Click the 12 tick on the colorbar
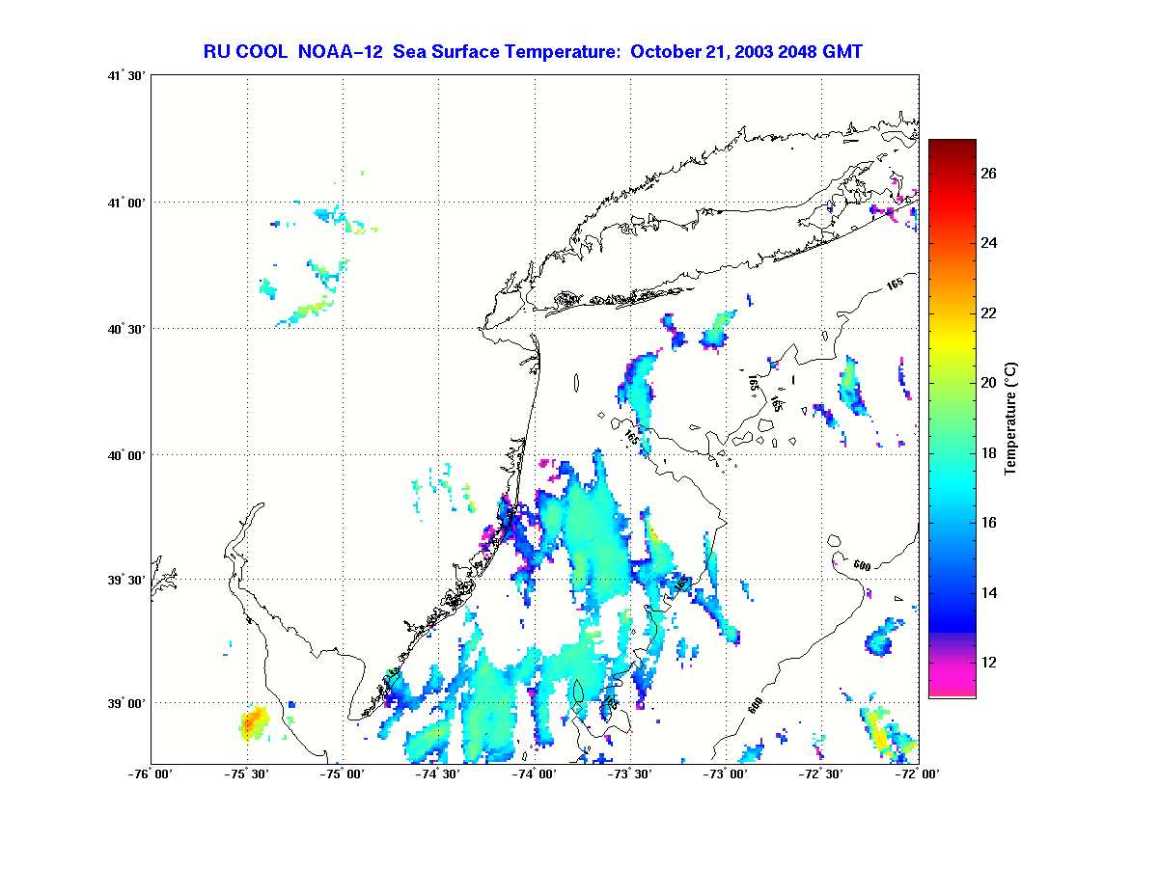The width and height of the screenshot is (1159, 869). [x=989, y=663]
